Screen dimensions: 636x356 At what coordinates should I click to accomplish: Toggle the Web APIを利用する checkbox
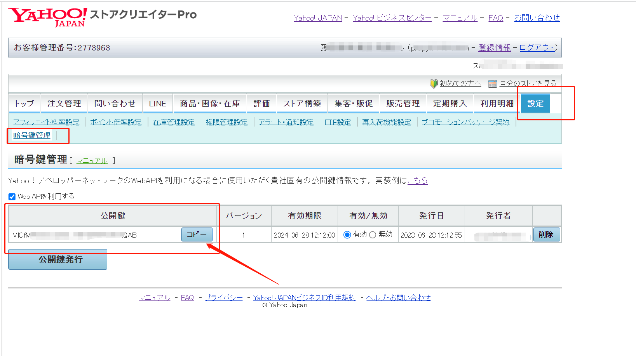coord(12,196)
